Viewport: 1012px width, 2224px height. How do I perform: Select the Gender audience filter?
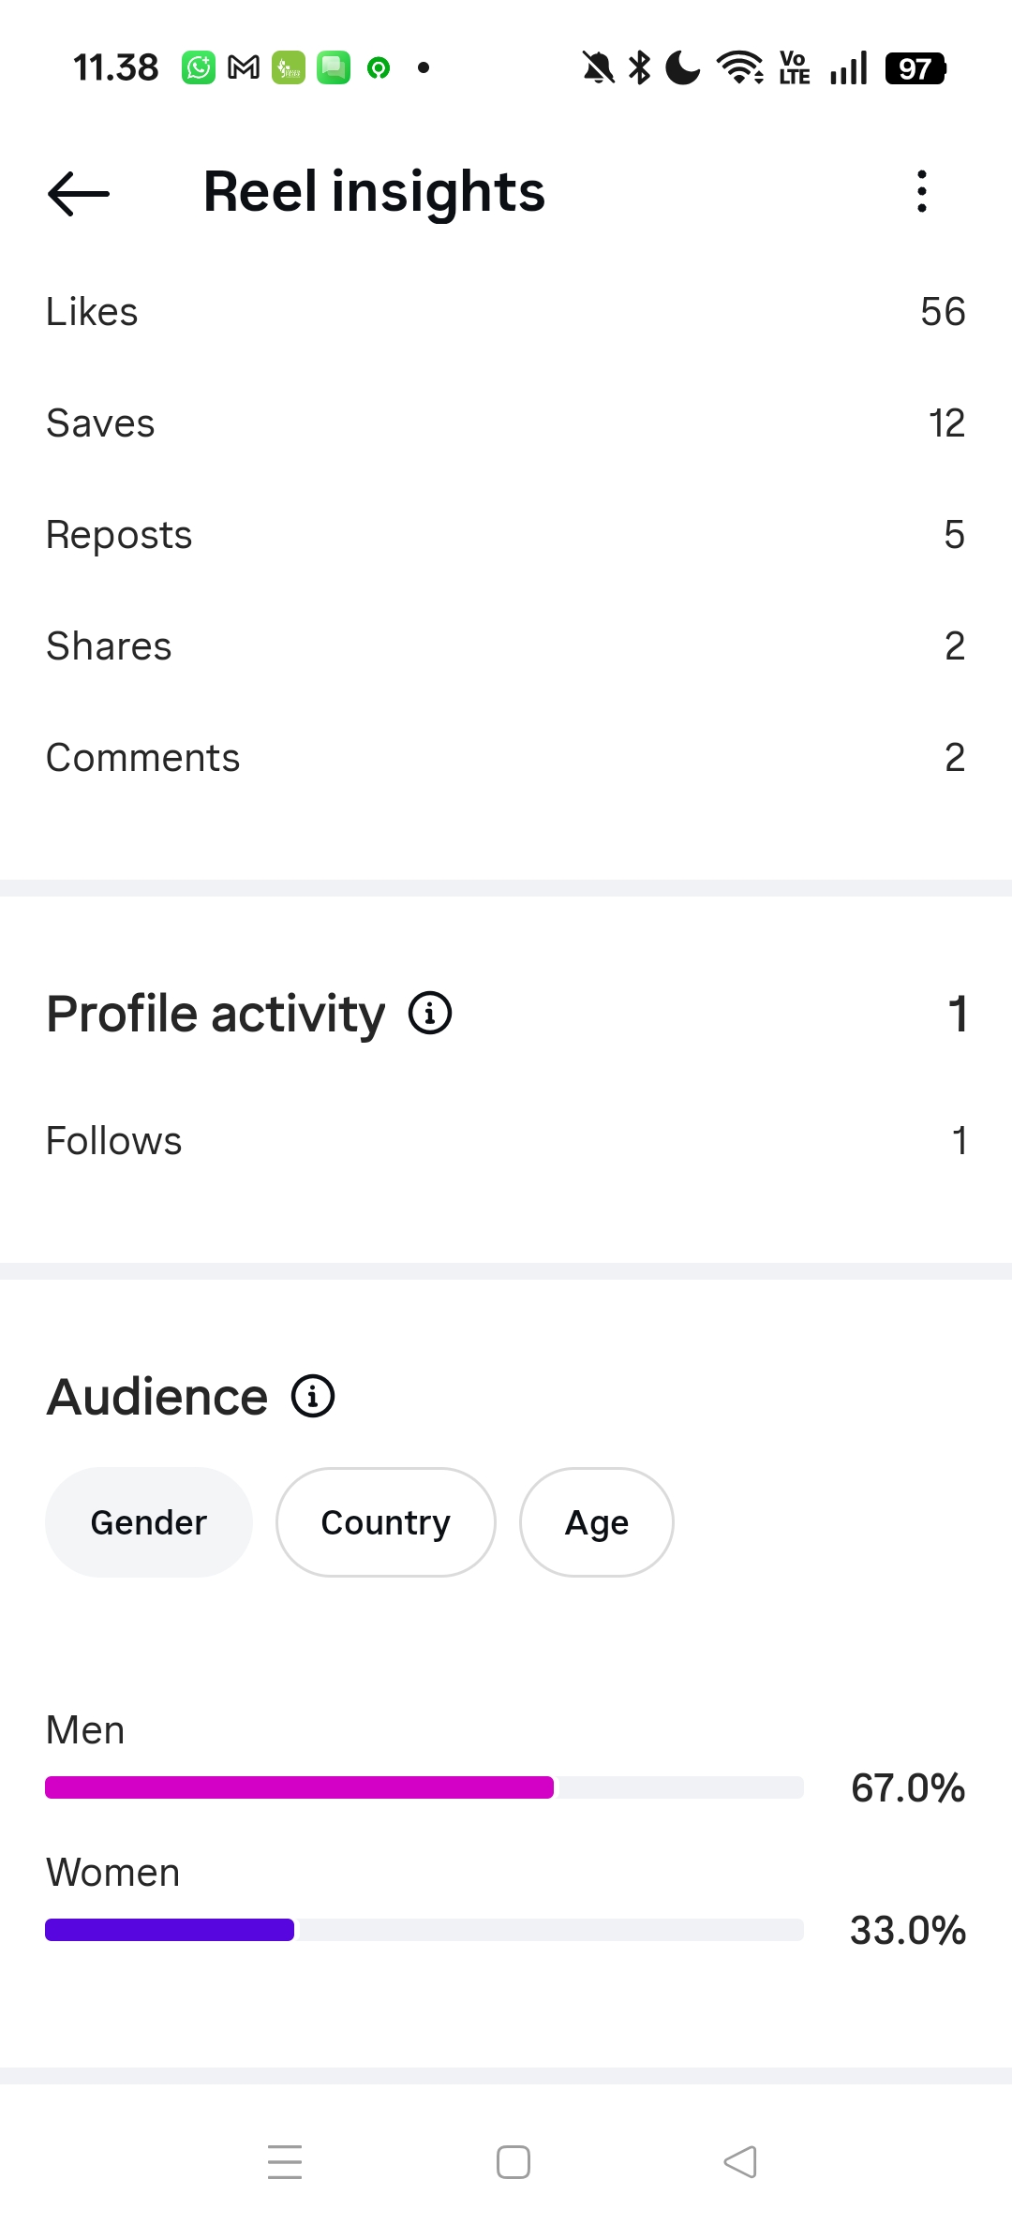point(149,1522)
